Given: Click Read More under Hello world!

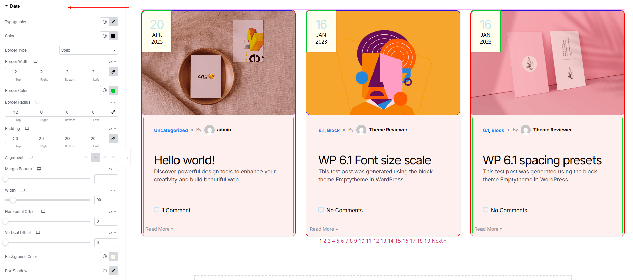Looking at the screenshot, I should pyautogui.click(x=159, y=229).
